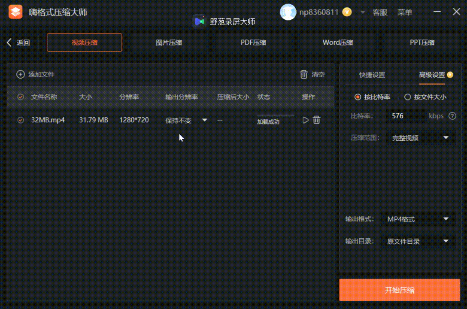Open 客服 customer service
This screenshot has height=309, width=467.
380,12
